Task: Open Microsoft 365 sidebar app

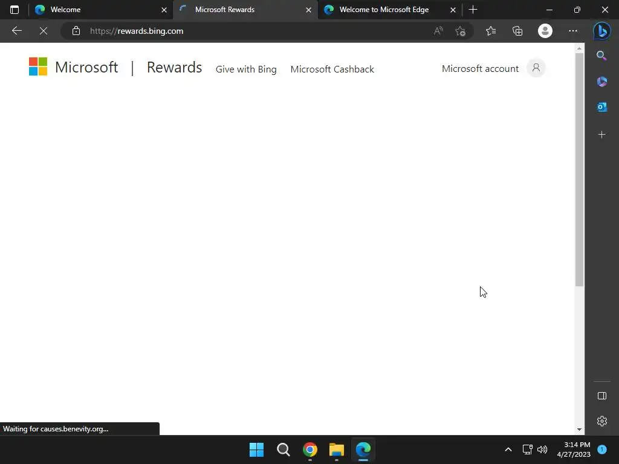Action: (601, 82)
